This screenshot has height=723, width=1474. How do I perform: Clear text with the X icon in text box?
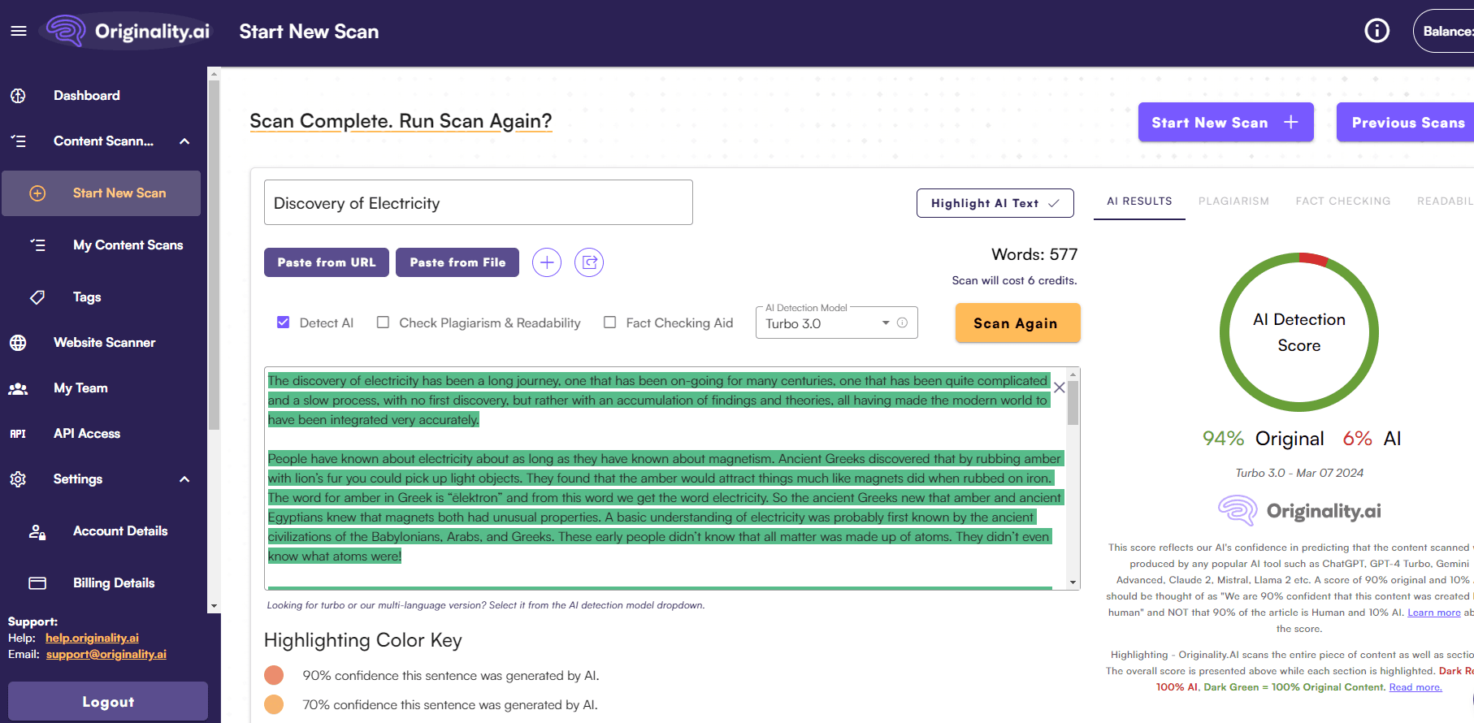click(x=1059, y=388)
